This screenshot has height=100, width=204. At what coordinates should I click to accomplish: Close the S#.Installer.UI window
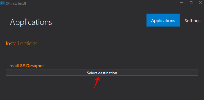[200, 2]
